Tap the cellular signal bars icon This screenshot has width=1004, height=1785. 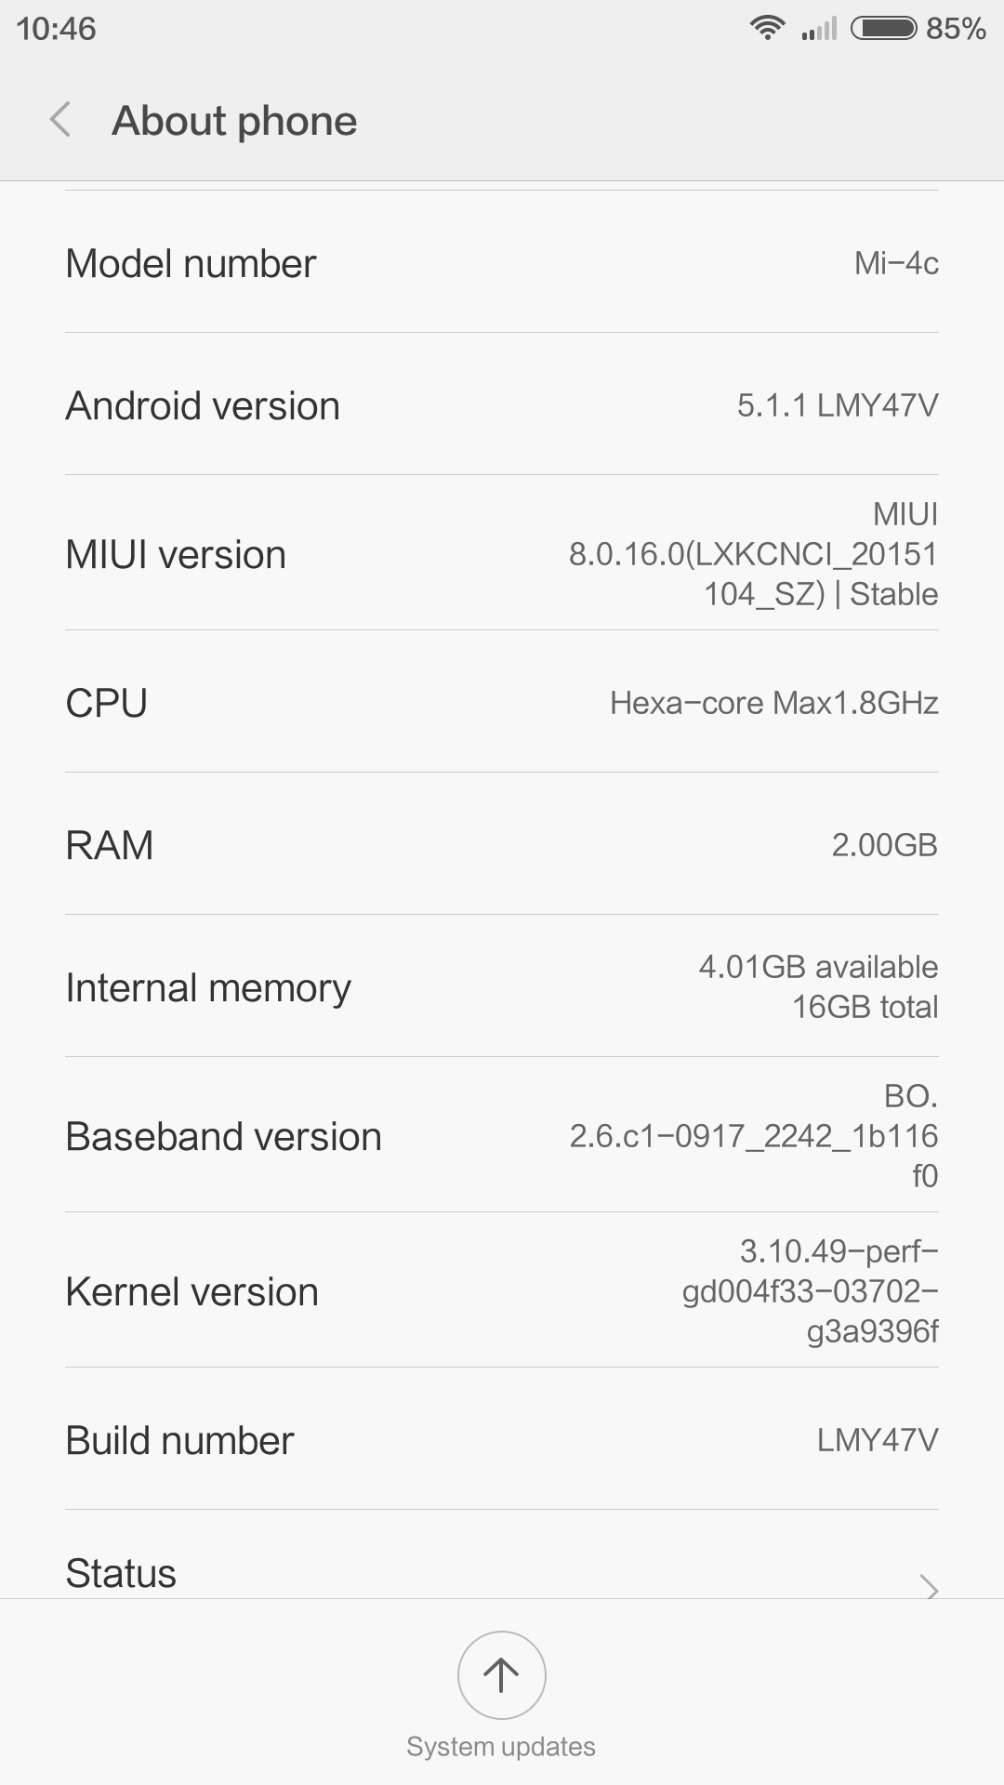(x=819, y=28)
